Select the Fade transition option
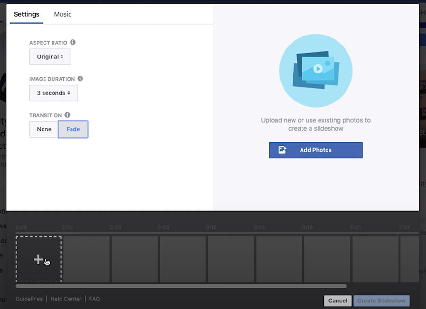The width and height of the screenshot is (426, 309). 73,129
